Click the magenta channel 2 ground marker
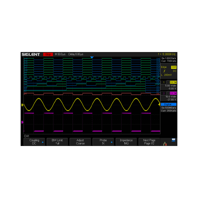The width and height of the screenshot is (198, 198). tap(22, 122)
